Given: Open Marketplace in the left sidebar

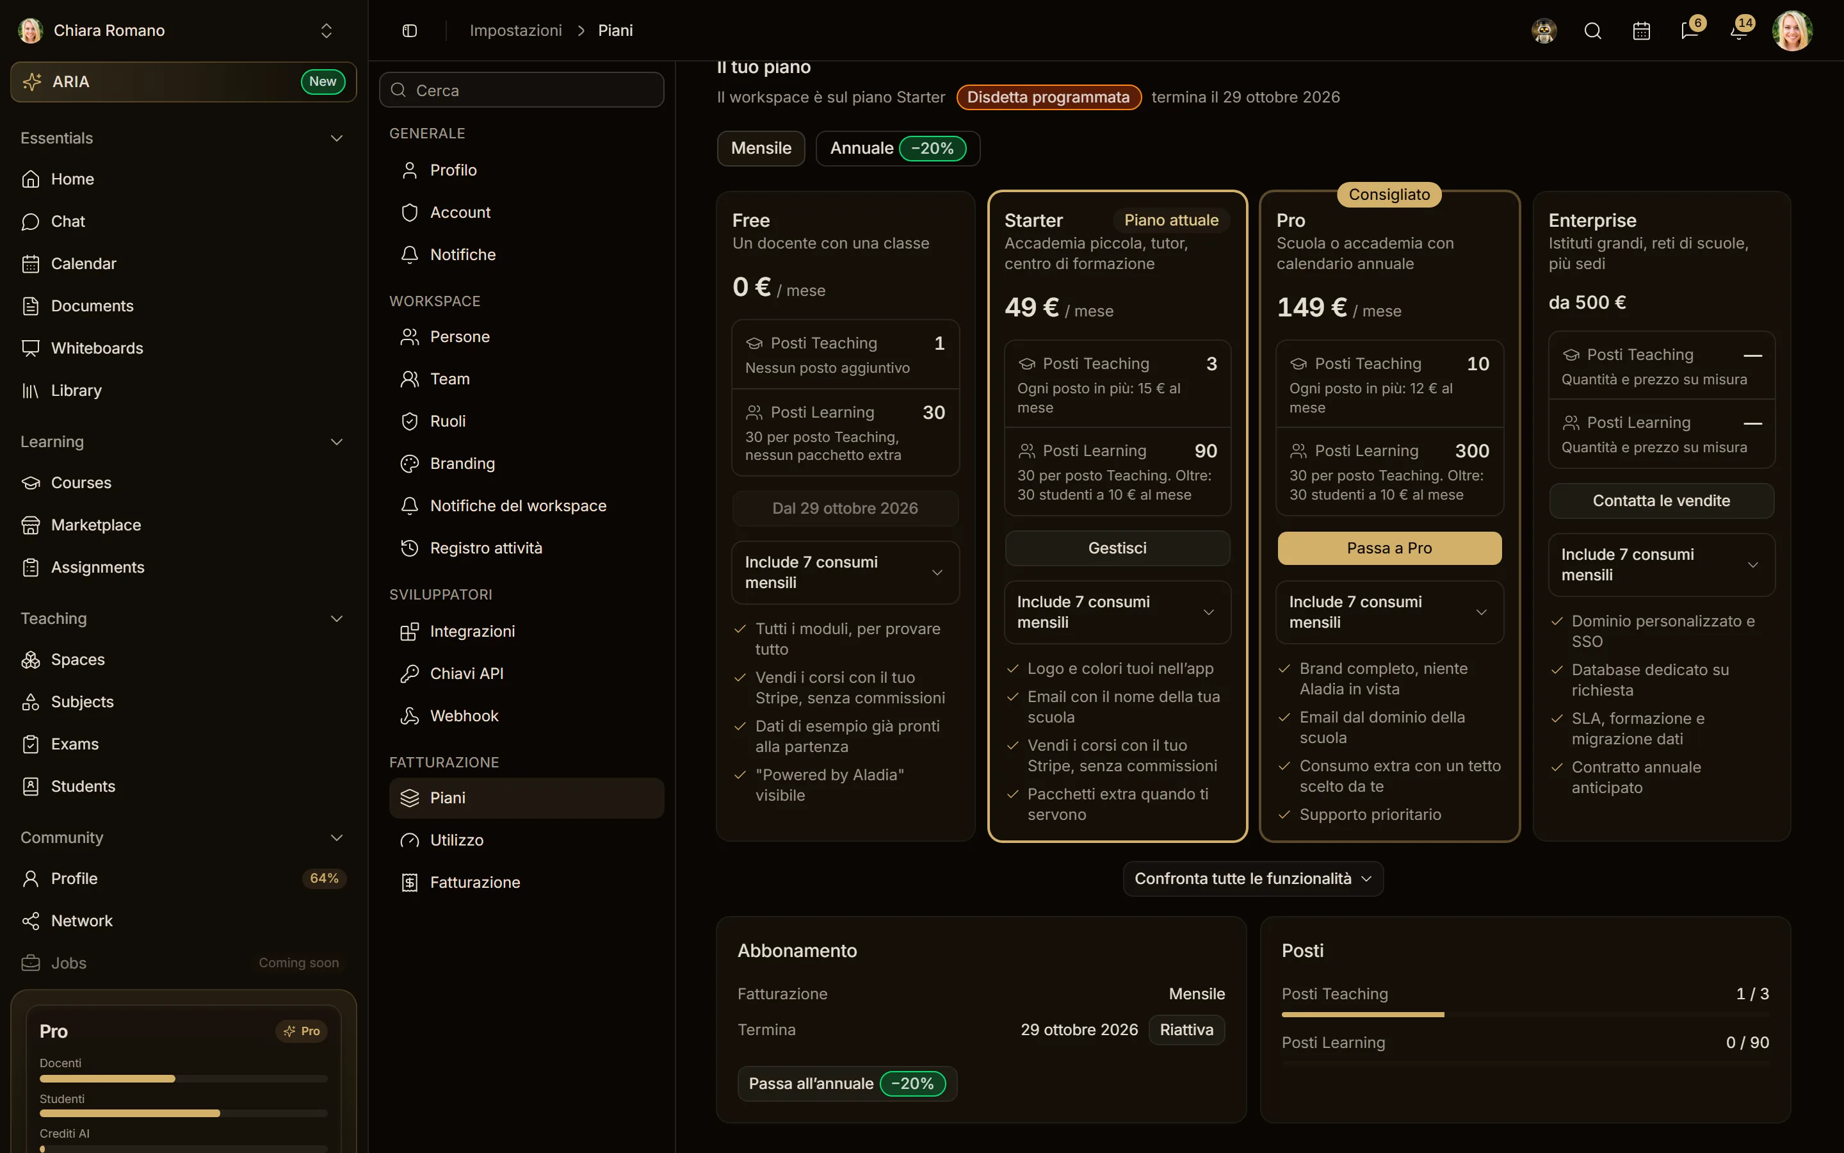Looking at the screenshot, I should (183, 525).
